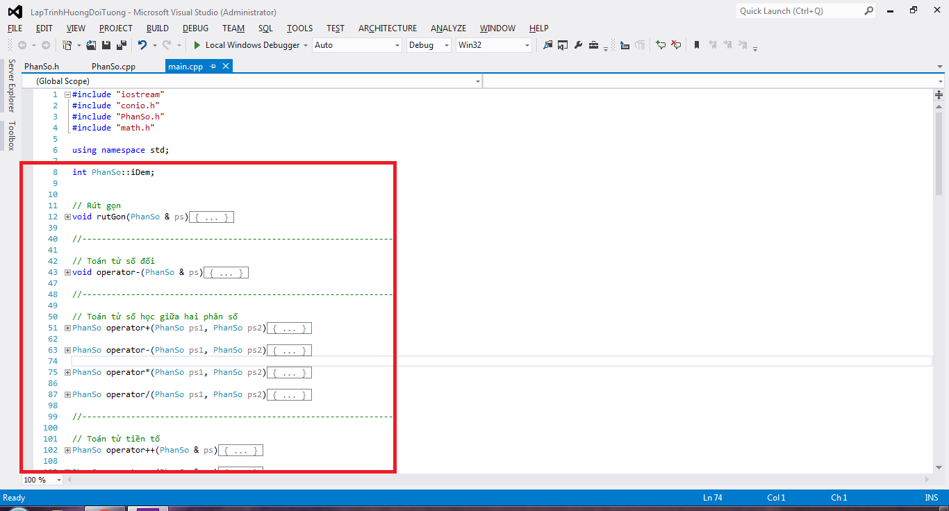Toggle a bookmark with the bookmark icon
Viewport: 949px width, 511px height.
(696, 45)
